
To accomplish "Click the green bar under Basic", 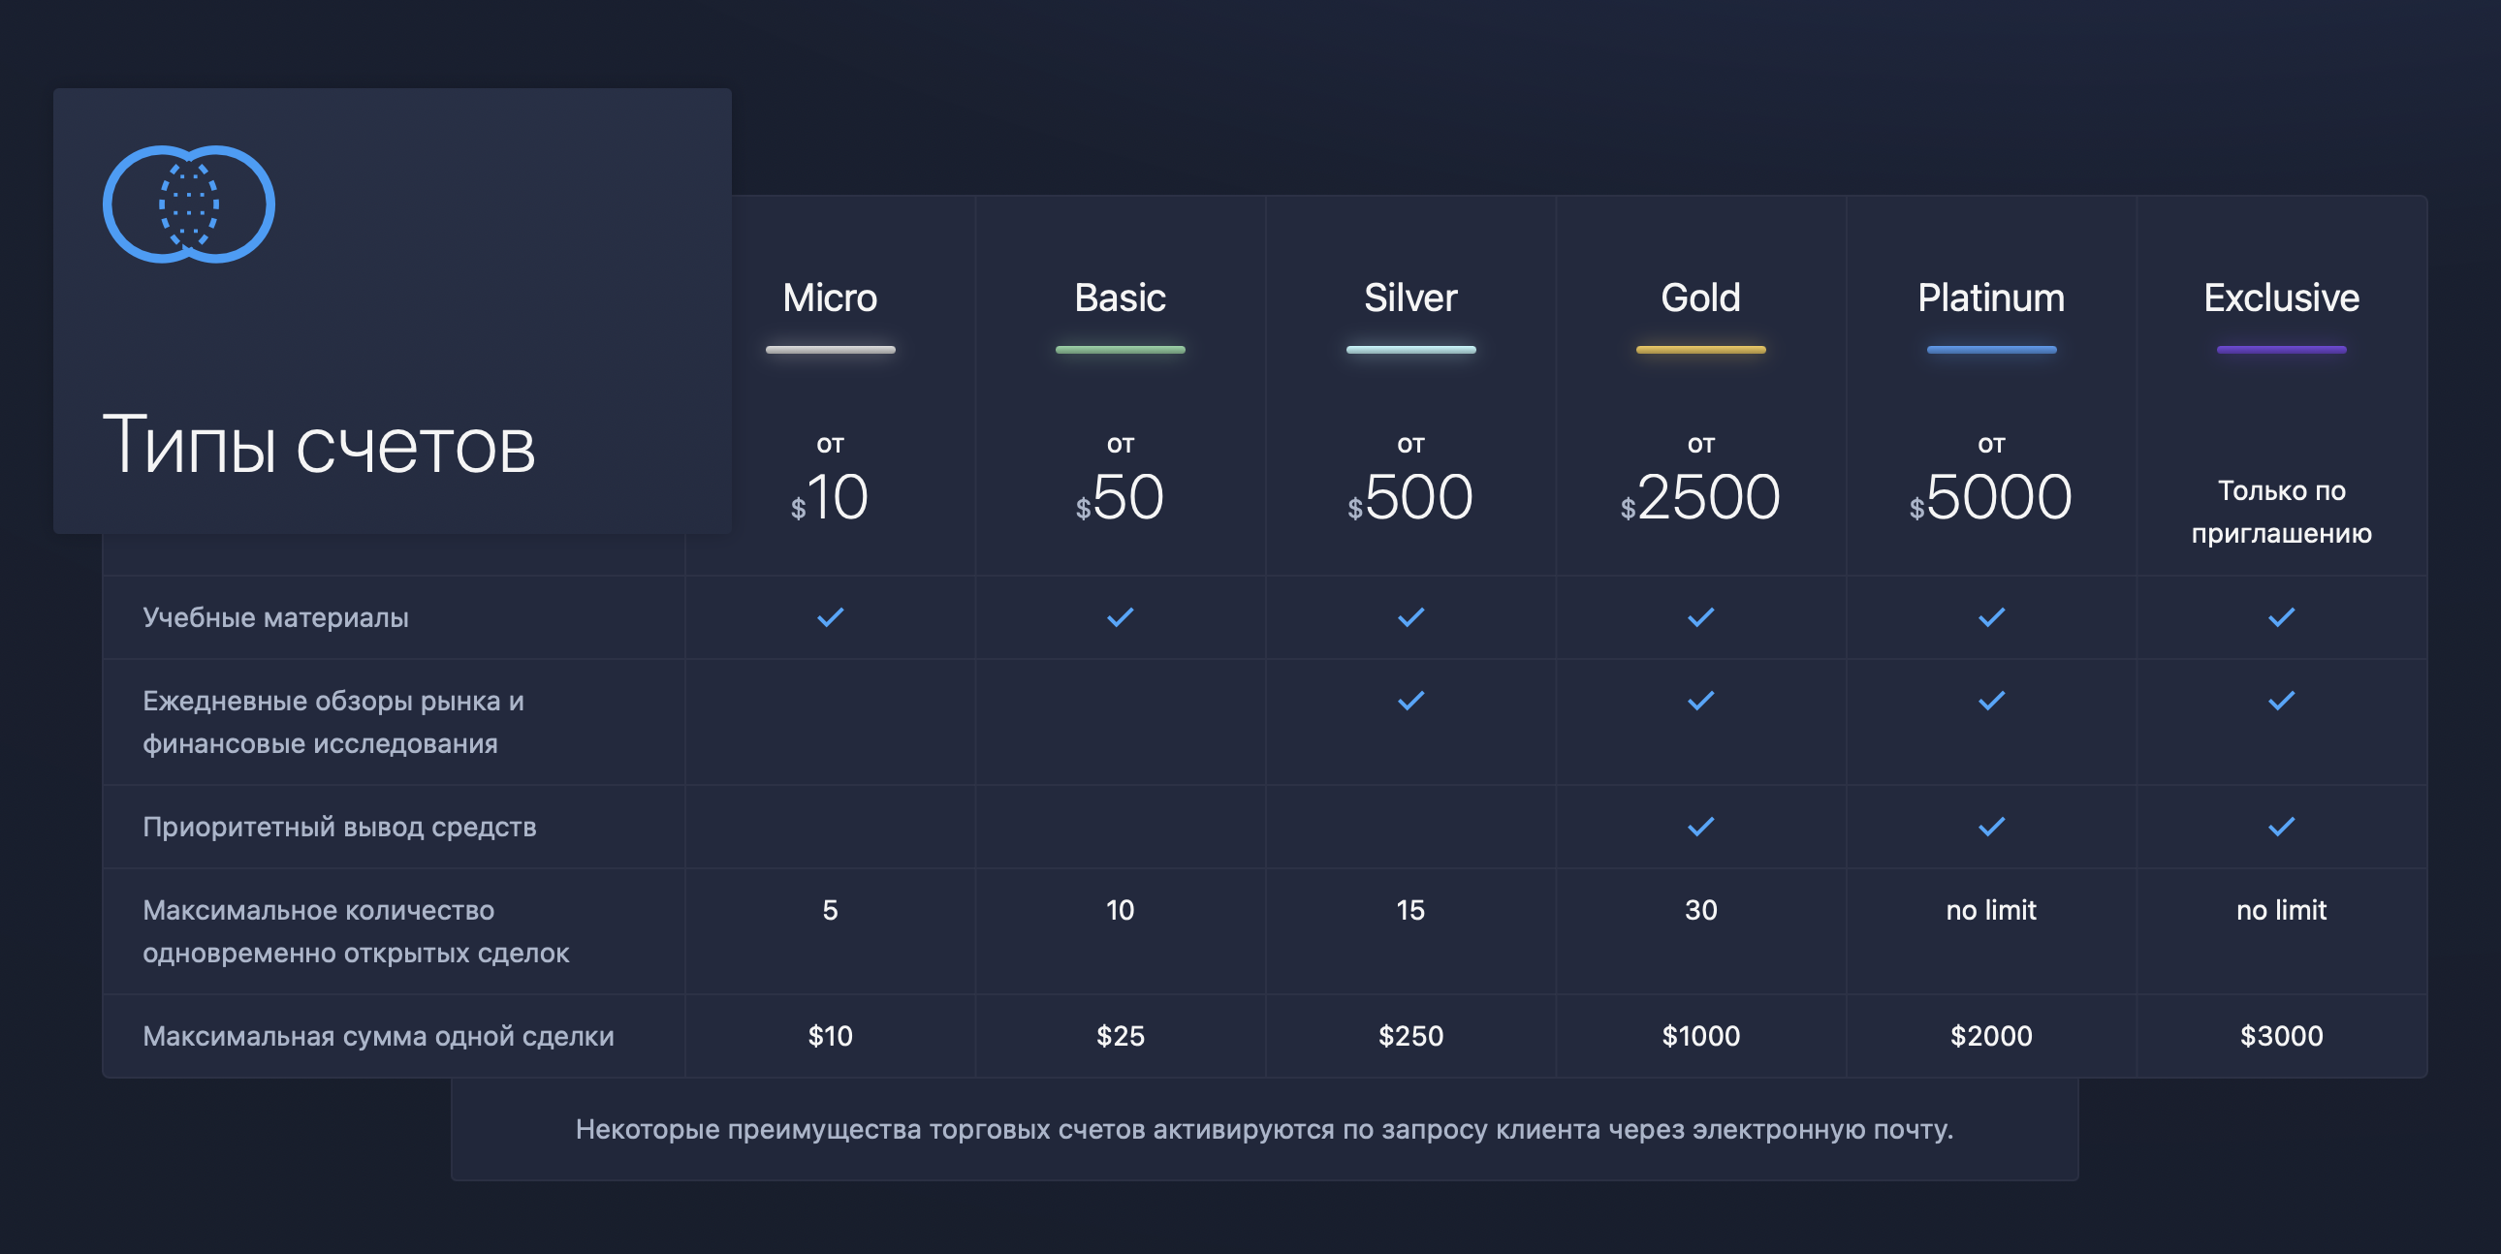I will click(1120, 350).
